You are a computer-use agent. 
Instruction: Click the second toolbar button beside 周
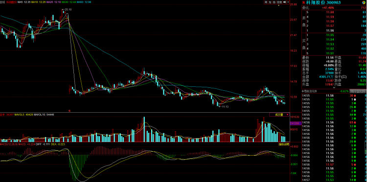270,2
